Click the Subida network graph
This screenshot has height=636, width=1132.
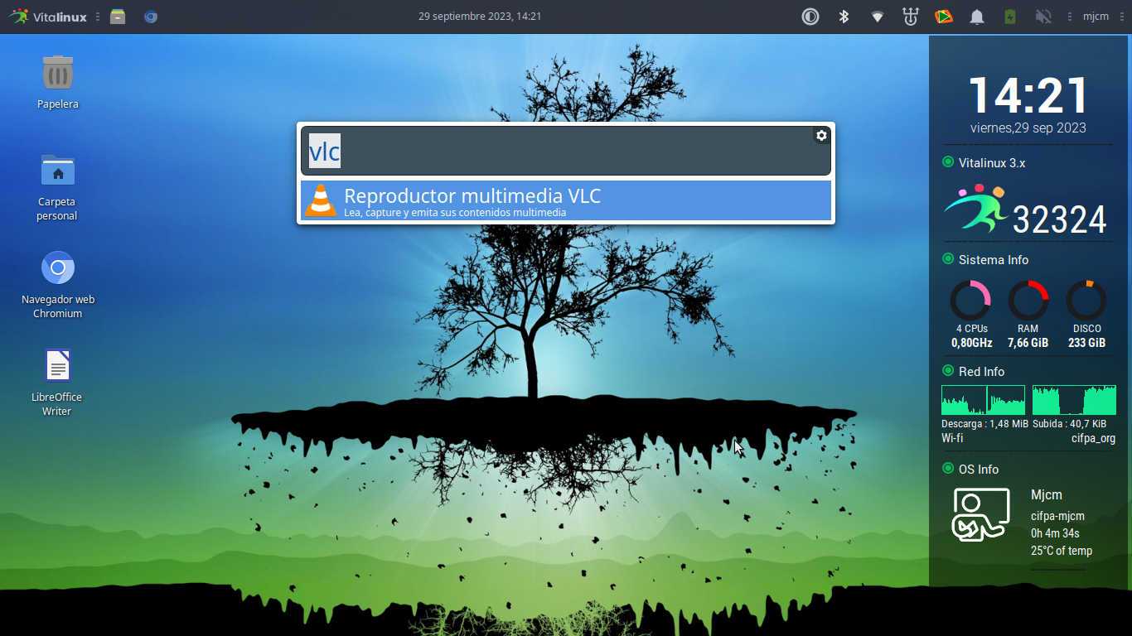(1074, 400)
